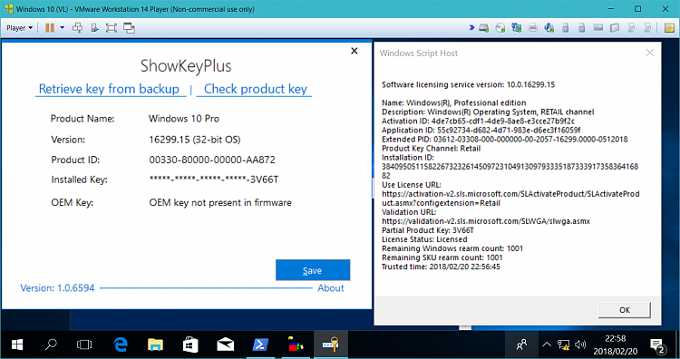The height and width of the screenshot is (359, 680).
Task: Click OK in Windows Script Host dialog
Action: 625,310
